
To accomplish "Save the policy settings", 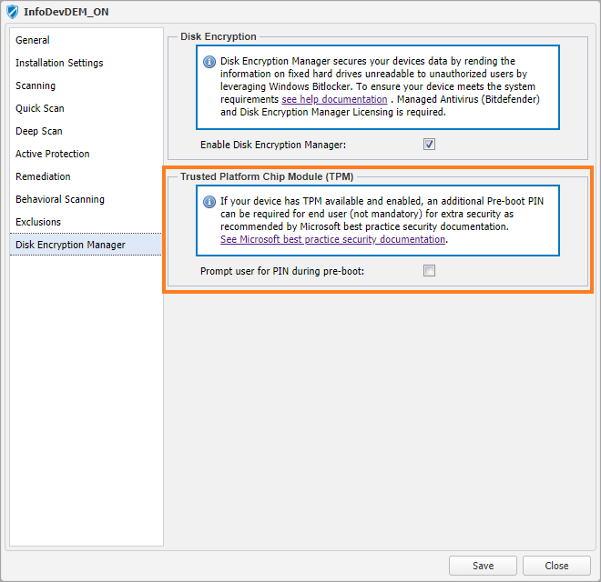I will tap(483, 566).
